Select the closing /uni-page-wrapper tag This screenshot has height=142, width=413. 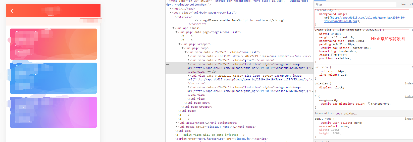(x=197, y=107)
